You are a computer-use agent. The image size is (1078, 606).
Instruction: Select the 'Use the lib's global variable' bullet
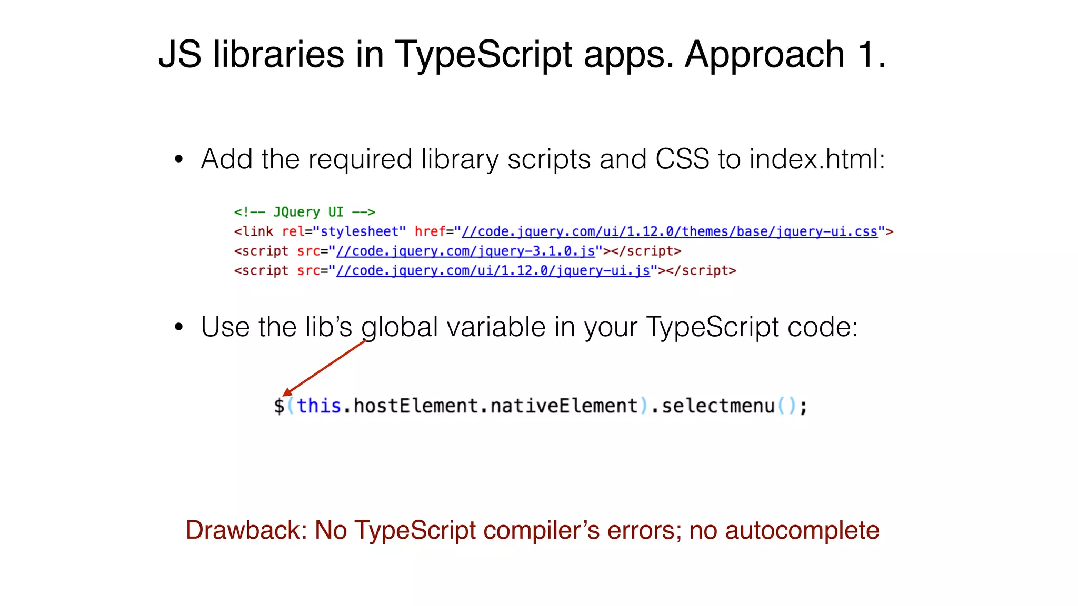coord(529,327)
